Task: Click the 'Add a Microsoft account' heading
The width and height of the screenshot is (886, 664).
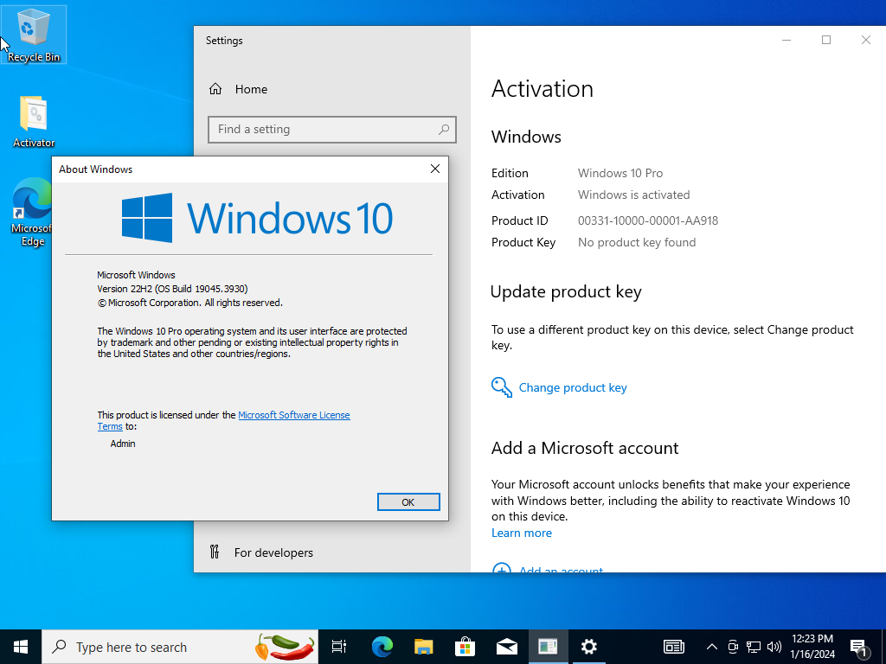Action: tap(584, 448)
